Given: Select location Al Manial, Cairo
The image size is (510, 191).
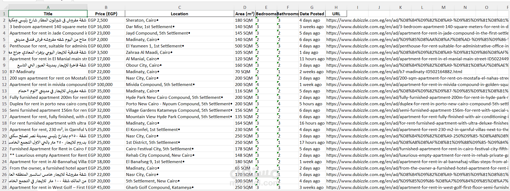Looking at the screenshot, I should click(x=179, y=59).
